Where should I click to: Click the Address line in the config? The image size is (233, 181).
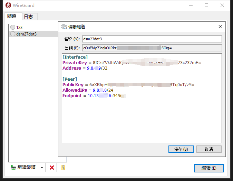pos(85,68)
